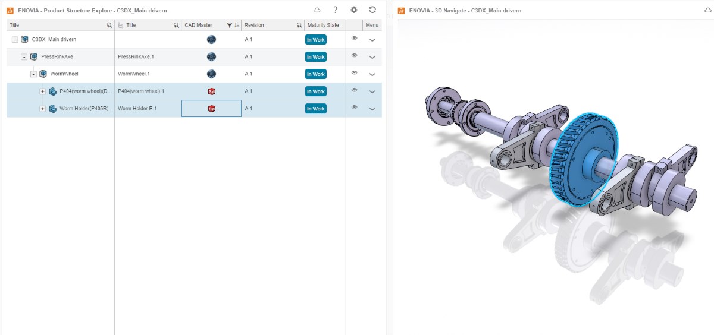The width and height of the screenshot is (714, 335).
Task: Open menu chevron for C3DX_Main drivern row
Action: pyautogui.click(x=372, y=40)
